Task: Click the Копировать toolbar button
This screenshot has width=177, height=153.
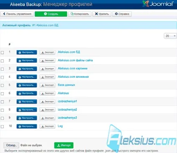Action: coord(80,14)
